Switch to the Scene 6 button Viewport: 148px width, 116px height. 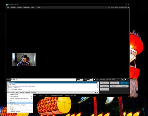click(x=124, y=86)
